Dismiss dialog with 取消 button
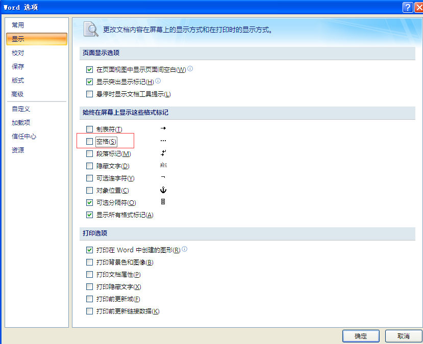The image size is (423, 344). [404, 336]
